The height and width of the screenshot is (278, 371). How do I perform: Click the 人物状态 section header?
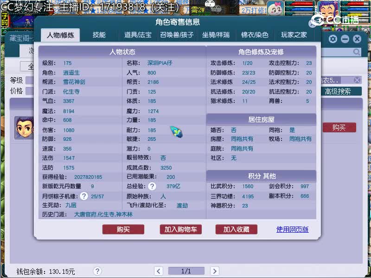coord(122,52)
